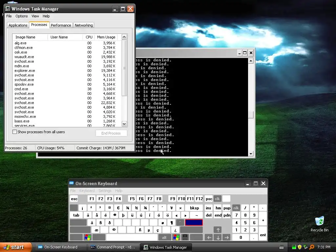This screenshot has height=252, width=336.
Task: Click the space bar on On-Screen Keyboard
Action: [132, 237]
